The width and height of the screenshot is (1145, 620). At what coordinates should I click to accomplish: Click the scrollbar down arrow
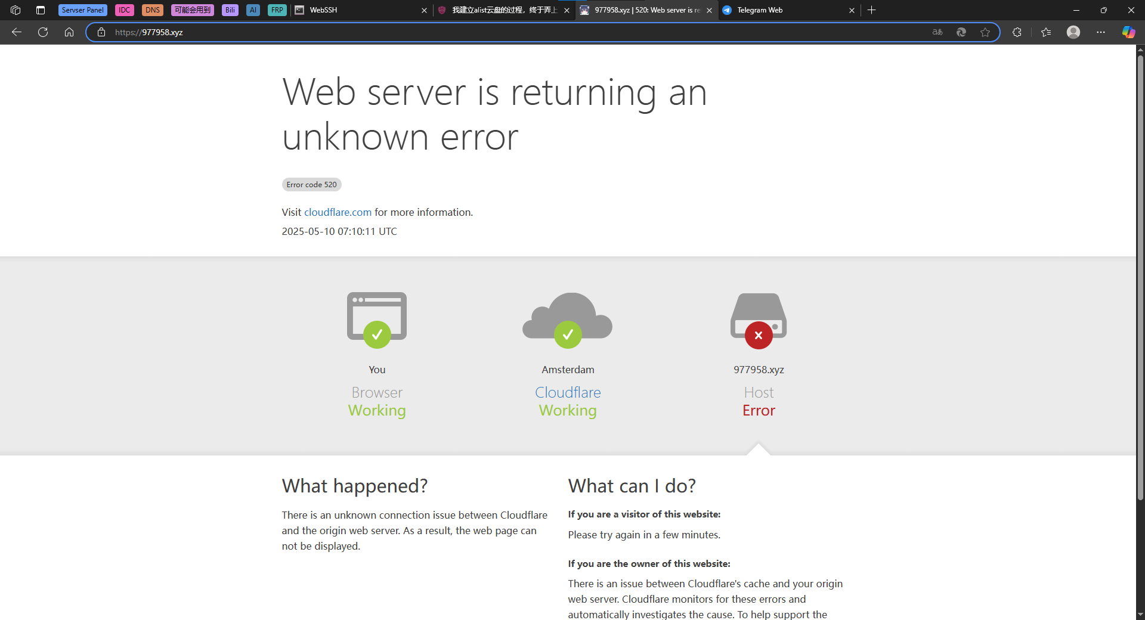(1140, 614)
